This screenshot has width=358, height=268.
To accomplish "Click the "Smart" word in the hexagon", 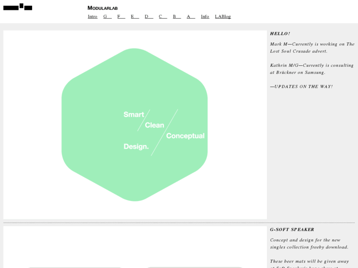I will pyautogui.click(x=133, y=115).
